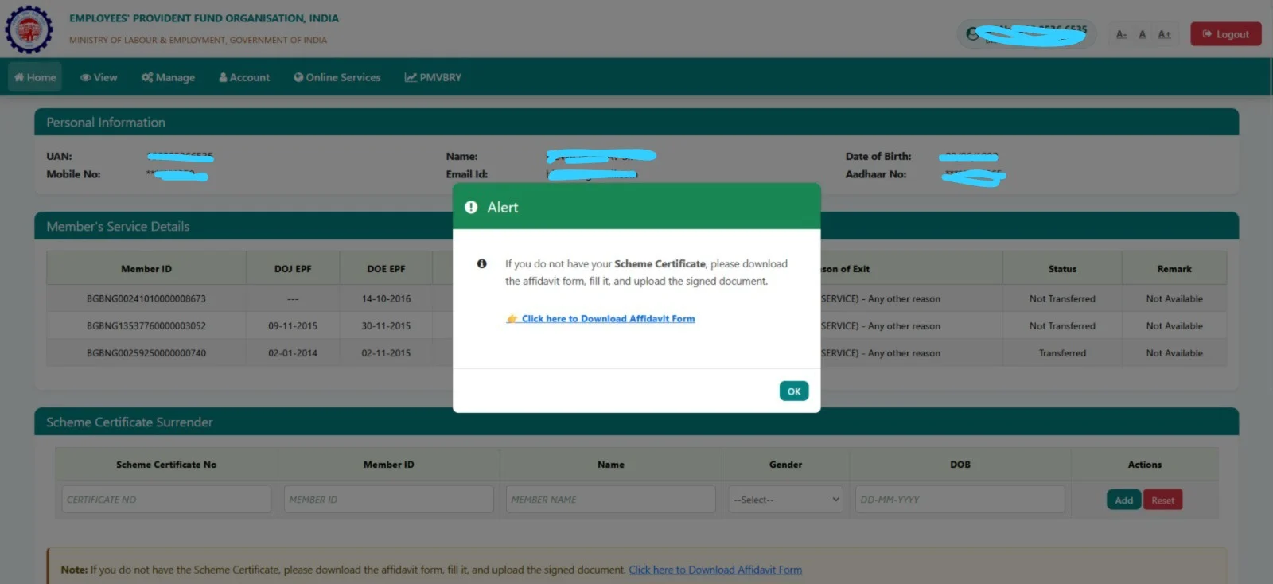Screen dimensions: 1273x584
Task: Select Member ID BGBNG00241010000008673
Action: pos(146,298)
